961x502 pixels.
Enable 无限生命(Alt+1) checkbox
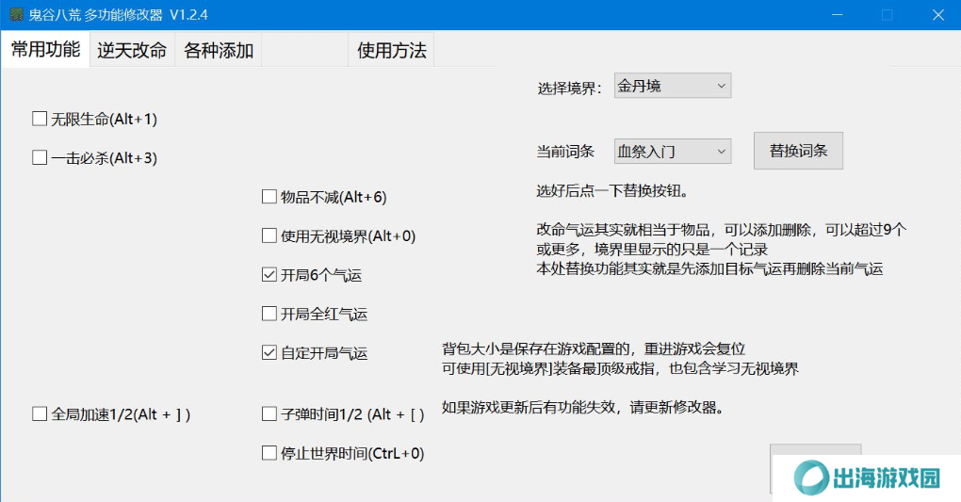tap(40, 119)
